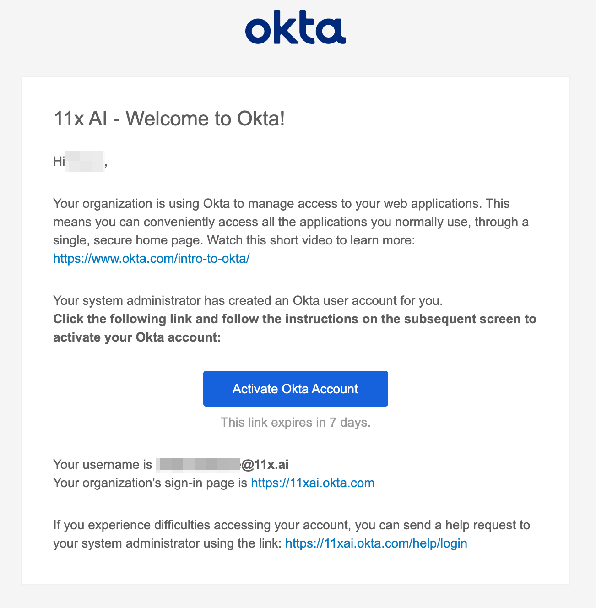
Task: Open the intro-to-okta video link
Action: coord(151,259)
